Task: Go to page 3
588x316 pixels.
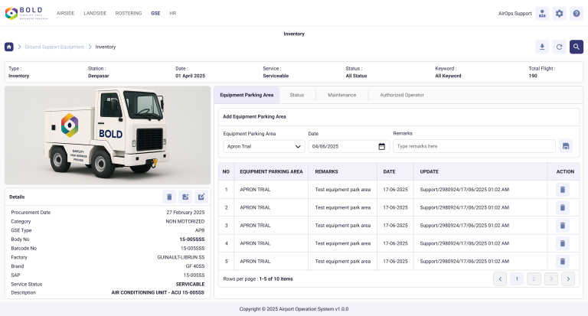Action: coord(551,279)
